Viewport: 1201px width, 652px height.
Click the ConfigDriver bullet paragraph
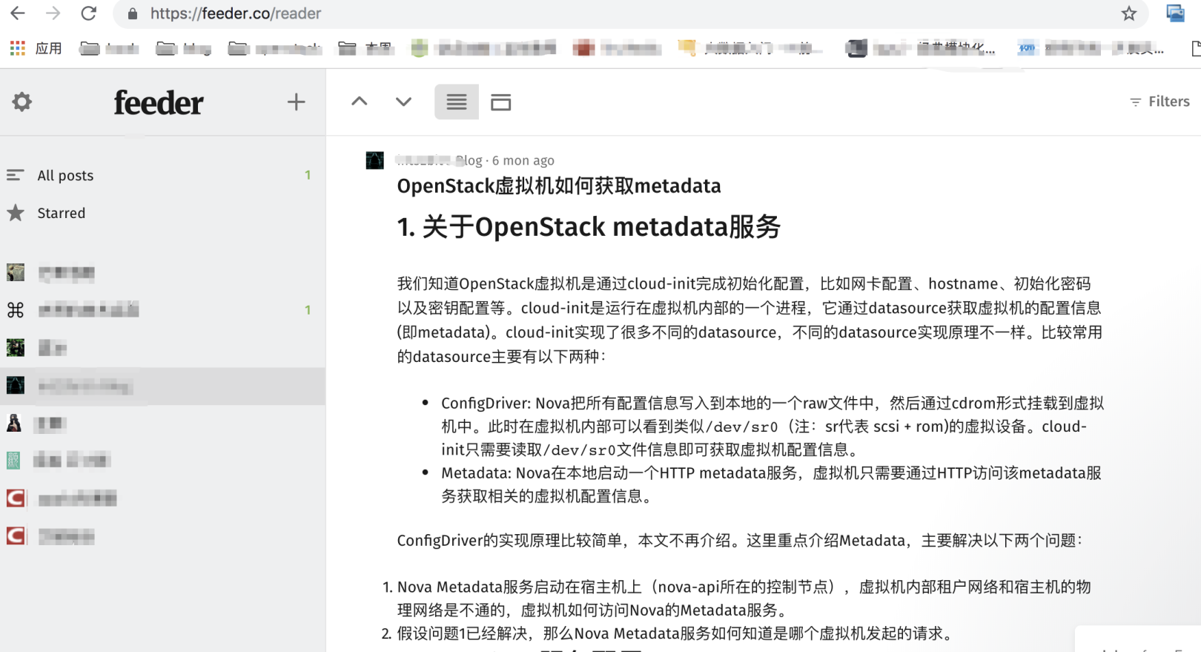(x=772, y=427)
